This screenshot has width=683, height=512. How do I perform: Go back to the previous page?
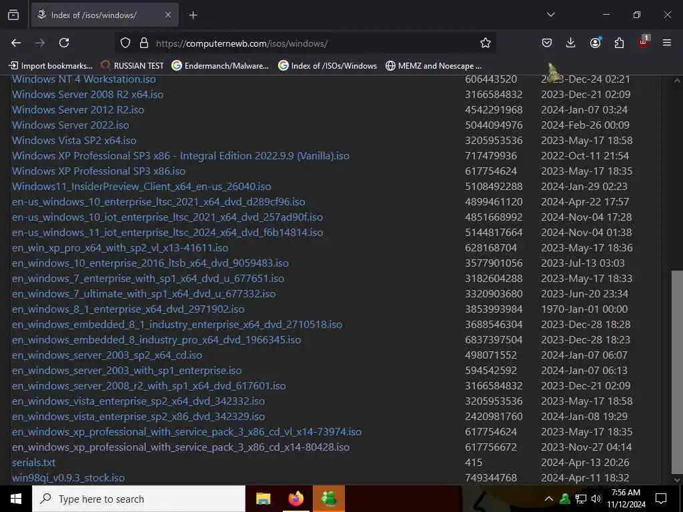tap(16, 43)
